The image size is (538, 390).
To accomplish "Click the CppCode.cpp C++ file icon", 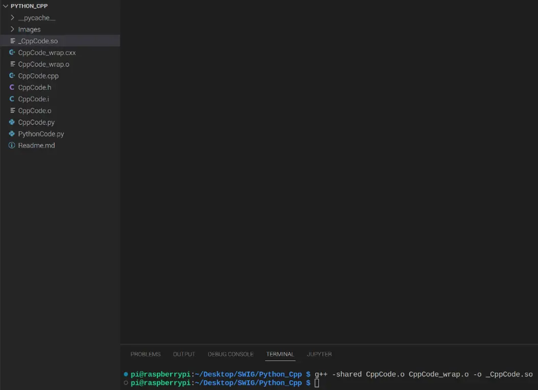I will [x=12, y=75].
